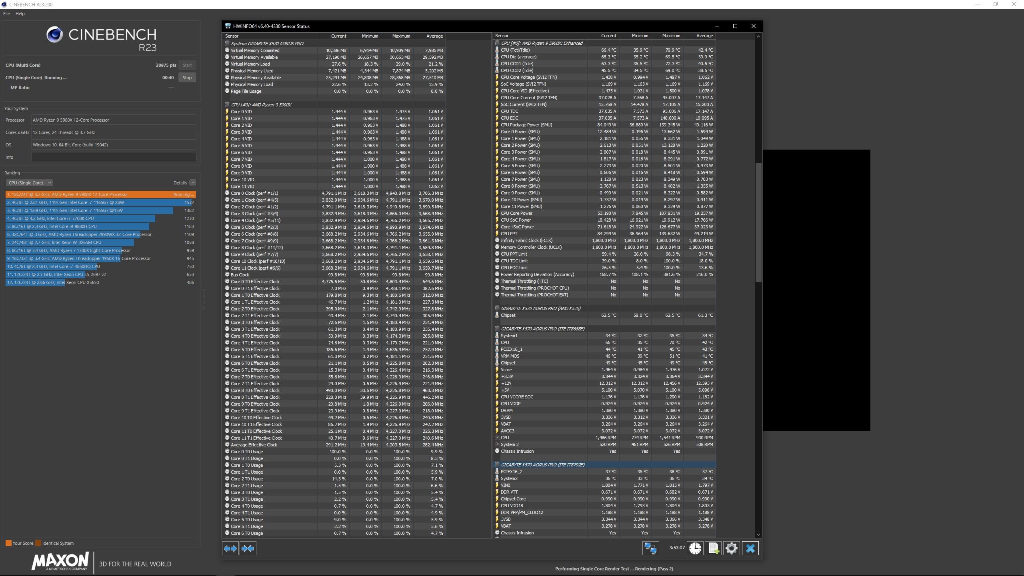Click the Current column header in left pane
1024x576 pixels.
[x=333, y=36]
